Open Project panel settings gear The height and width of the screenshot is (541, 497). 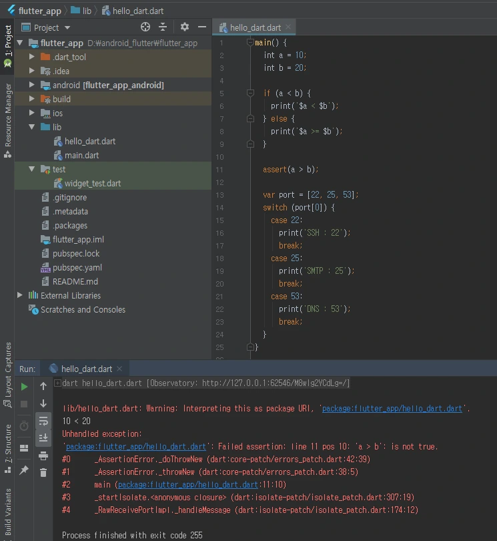(185, 27)
